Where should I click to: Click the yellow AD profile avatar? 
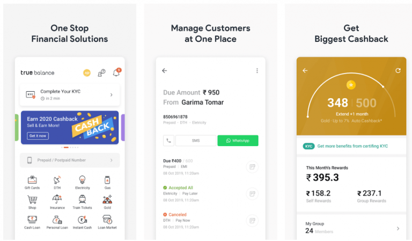[x=87, y=73]
